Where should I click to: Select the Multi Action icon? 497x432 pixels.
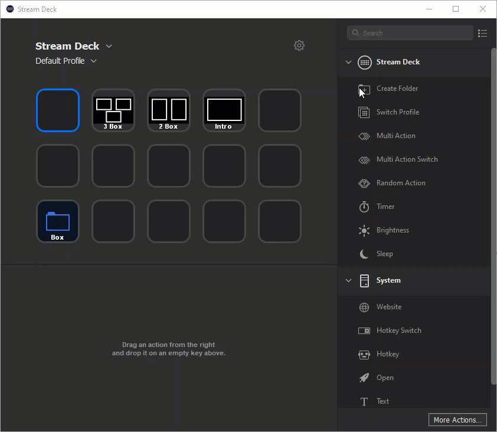pos(364,136)
